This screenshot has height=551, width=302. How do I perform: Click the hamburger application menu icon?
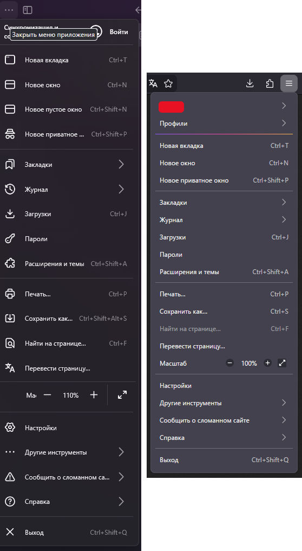(288, 83)
